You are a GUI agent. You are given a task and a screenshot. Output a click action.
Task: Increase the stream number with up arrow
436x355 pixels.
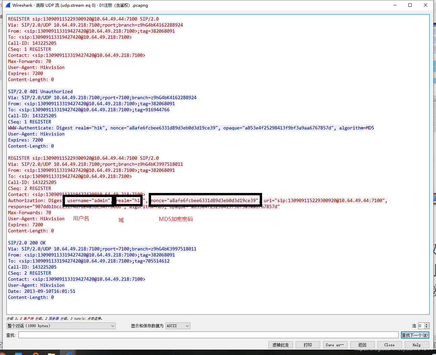427,324
